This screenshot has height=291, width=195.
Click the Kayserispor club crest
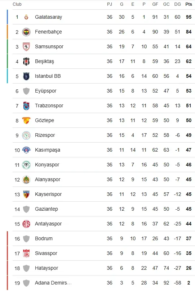pyautogui.click(x=26, y=194)
